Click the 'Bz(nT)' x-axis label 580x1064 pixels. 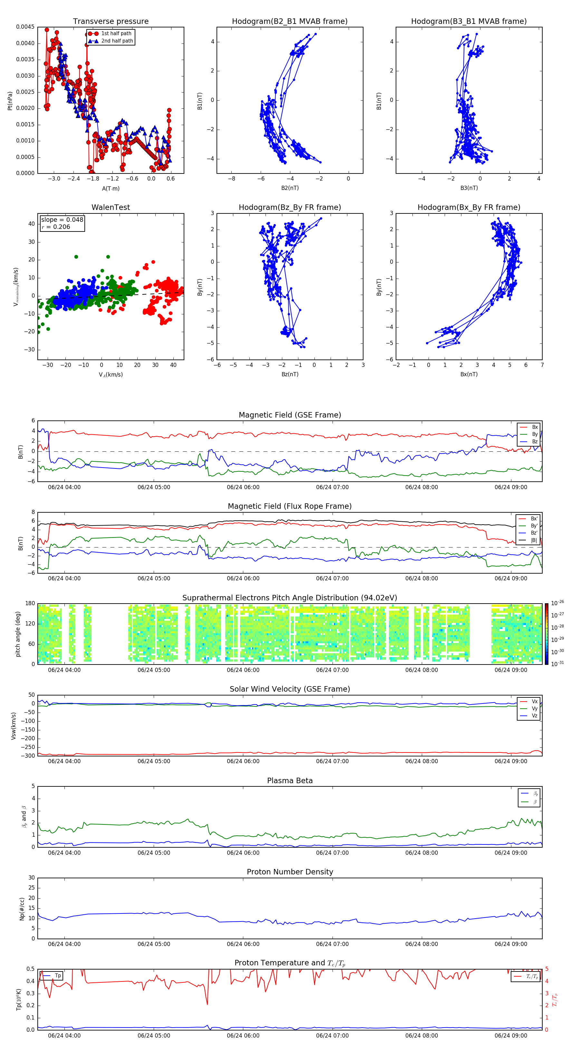coord(290,374)
